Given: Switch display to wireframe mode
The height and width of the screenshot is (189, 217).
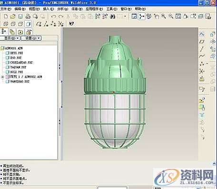Looking at the screenshot, I should (6, 24).
